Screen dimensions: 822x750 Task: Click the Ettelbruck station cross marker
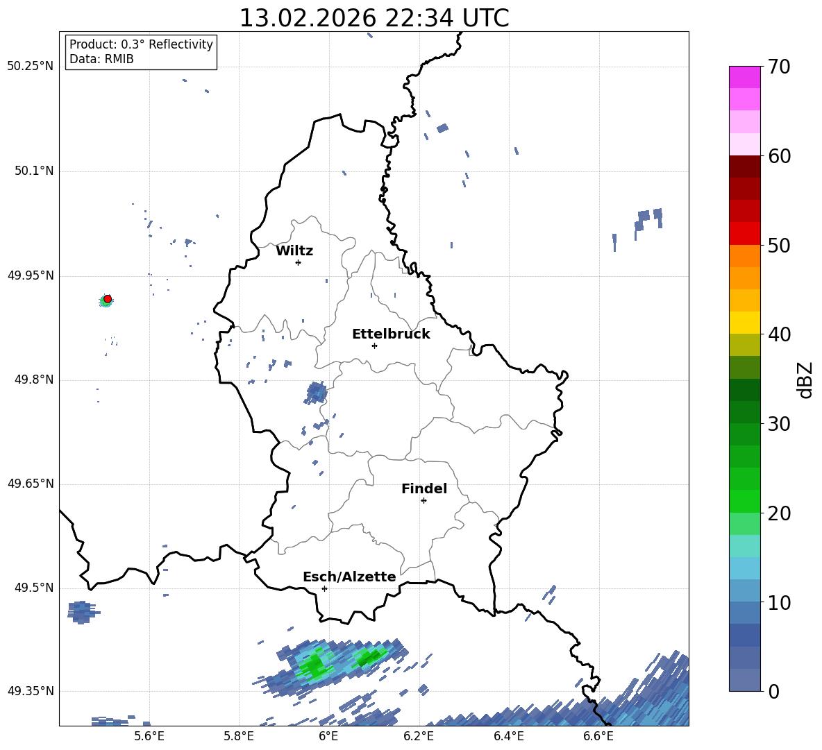coord(374,346)
